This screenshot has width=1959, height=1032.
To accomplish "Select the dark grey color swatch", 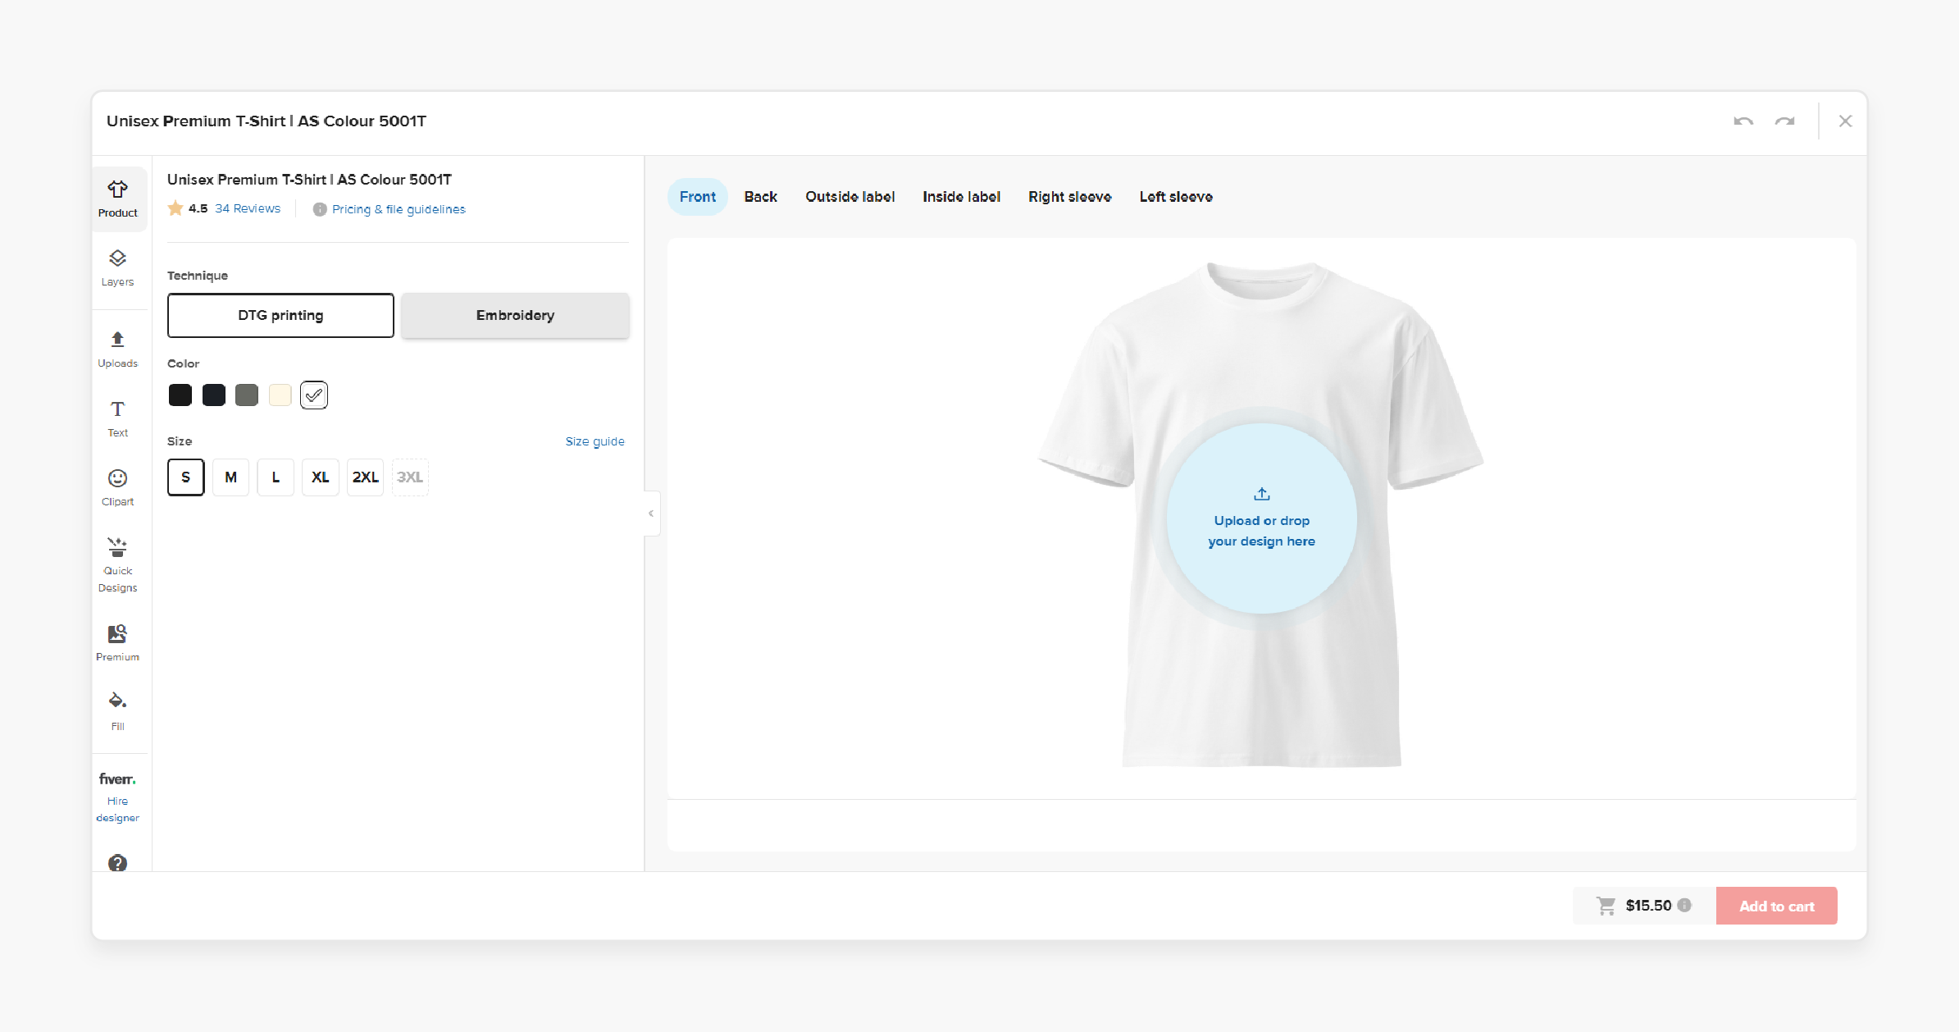I will 248,394.
